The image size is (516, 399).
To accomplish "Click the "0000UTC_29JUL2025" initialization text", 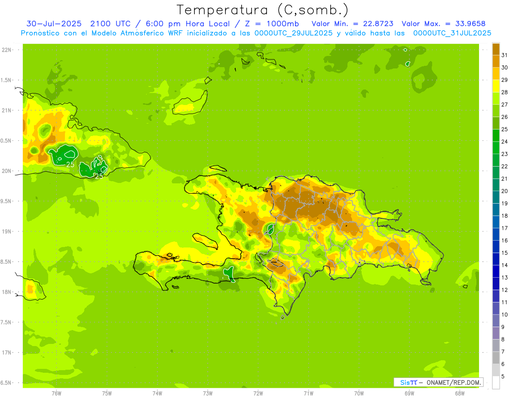I will click(294, 33).
